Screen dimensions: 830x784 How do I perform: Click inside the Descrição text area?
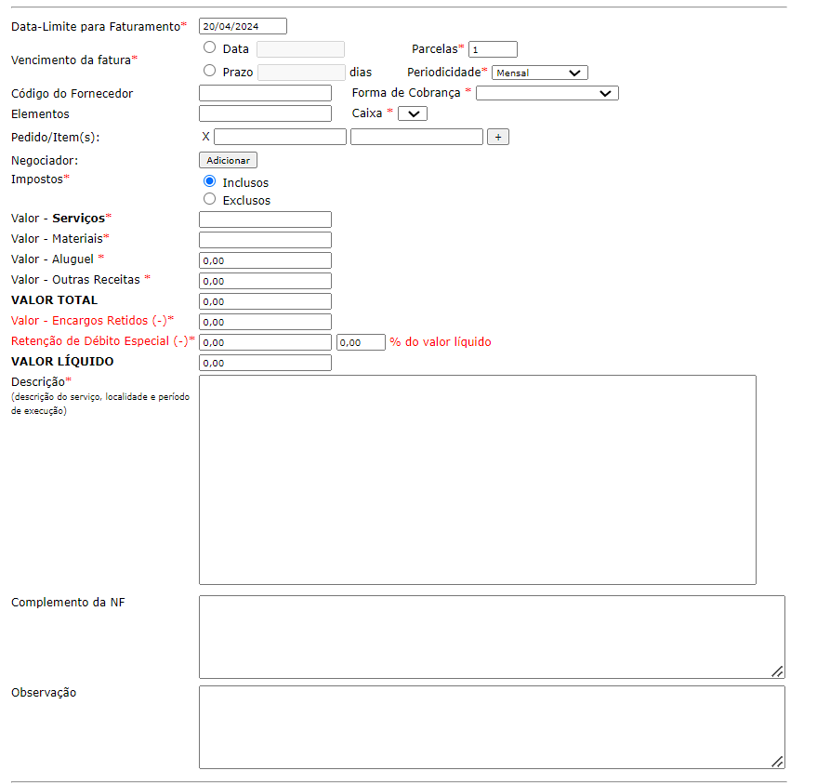coord(477,479)
